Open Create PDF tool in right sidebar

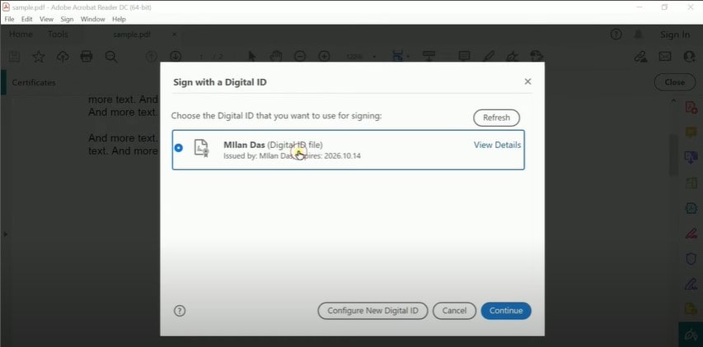pyautogui.click(x=691, y=108)
